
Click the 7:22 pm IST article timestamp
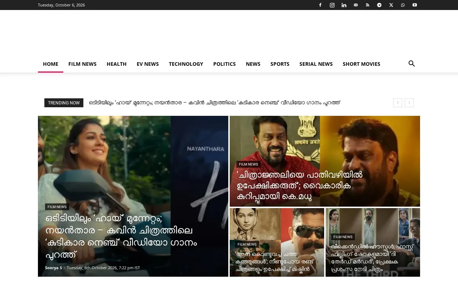pyautogui.click(x=103, y=268)
